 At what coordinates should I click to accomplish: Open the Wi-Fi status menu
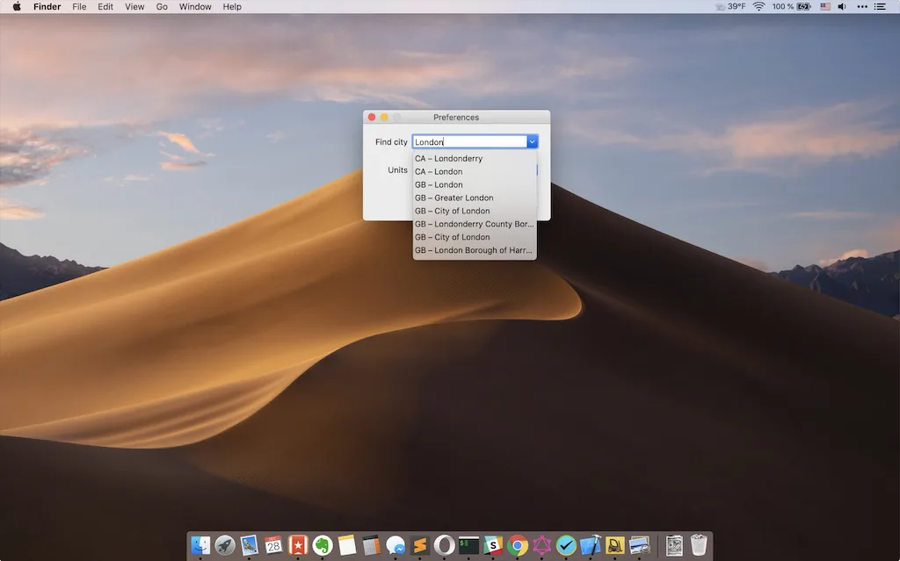pyautogui.click(x=758, y=6)
